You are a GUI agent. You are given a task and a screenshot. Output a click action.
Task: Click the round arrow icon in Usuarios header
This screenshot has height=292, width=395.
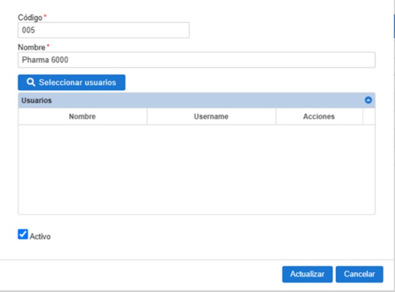(369, 100)
